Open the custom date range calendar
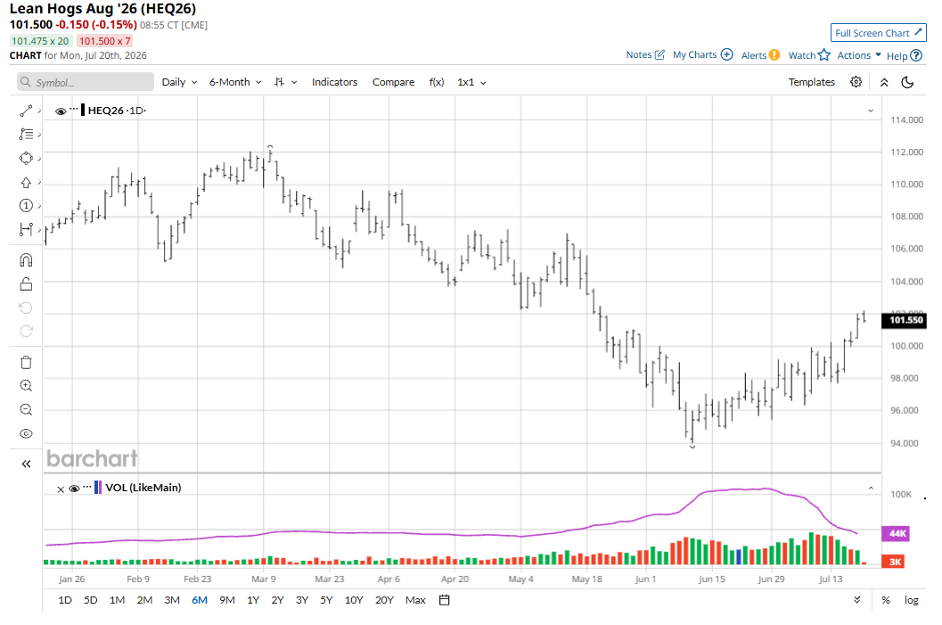 coord(445,600)
